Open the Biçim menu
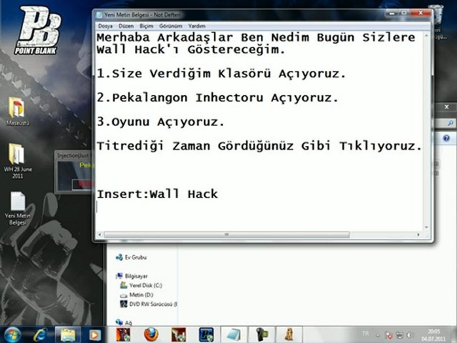 click(x=146, y=26)
